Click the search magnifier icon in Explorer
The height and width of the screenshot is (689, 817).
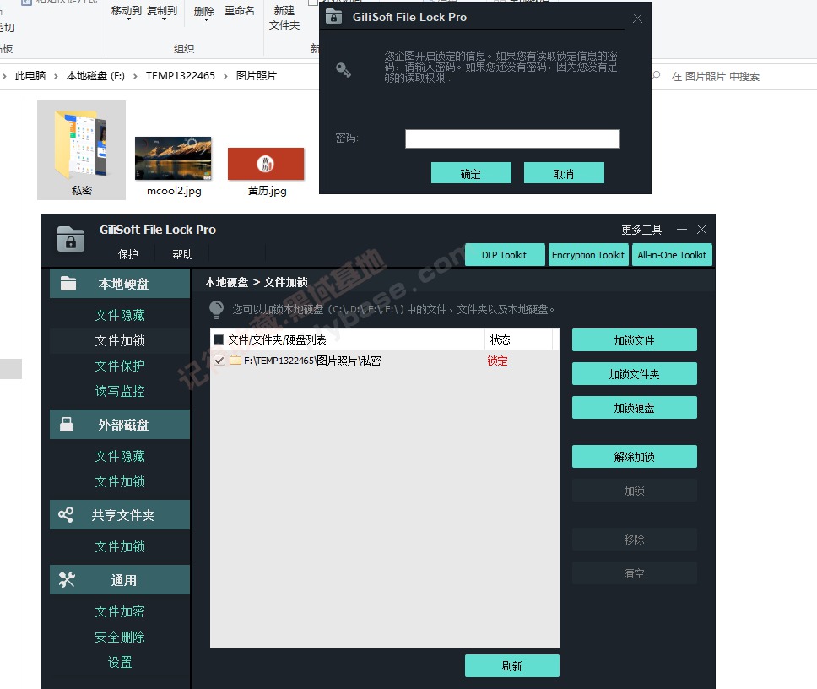coord(657,76)
